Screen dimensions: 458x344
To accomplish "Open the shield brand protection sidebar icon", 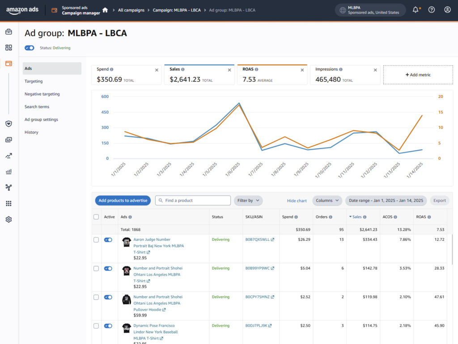I will coord(9,124).
